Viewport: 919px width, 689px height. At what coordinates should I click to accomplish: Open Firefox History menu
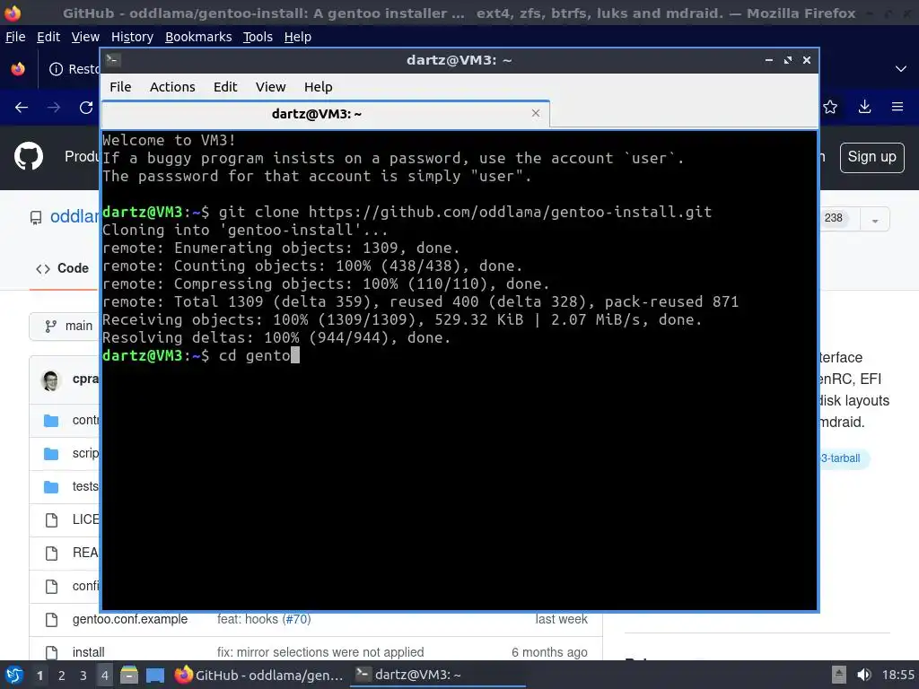[132, 37]
